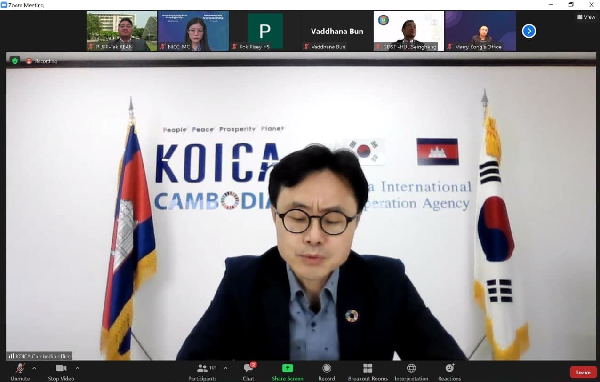
Task: Open Breakout Rooms
Action: [x=368, y=372]
